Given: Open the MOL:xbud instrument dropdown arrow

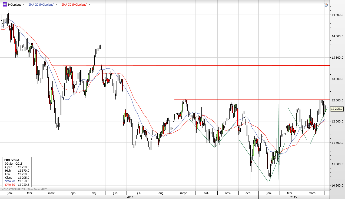Looking at the screenshot, I should (x=24, y=5).
